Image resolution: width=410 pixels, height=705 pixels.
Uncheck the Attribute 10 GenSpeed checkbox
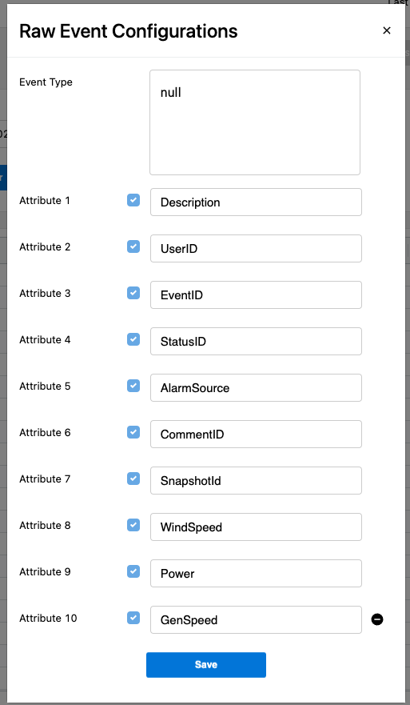(x=133, y=618)
